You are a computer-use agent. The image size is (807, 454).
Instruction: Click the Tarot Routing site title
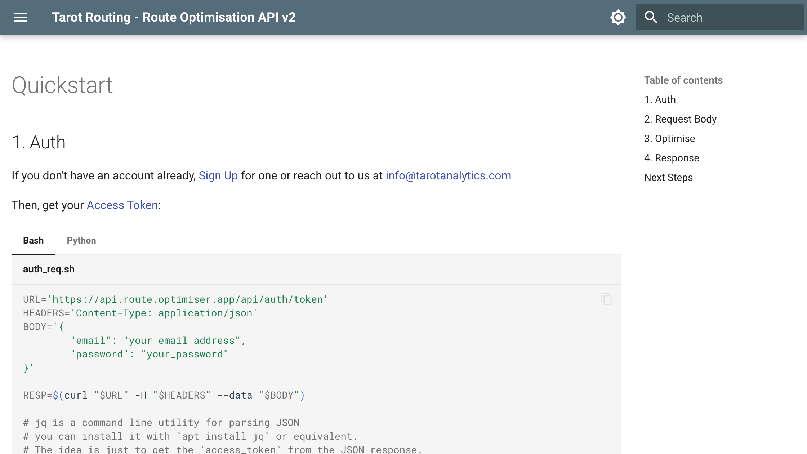click(x=174, y=17)
